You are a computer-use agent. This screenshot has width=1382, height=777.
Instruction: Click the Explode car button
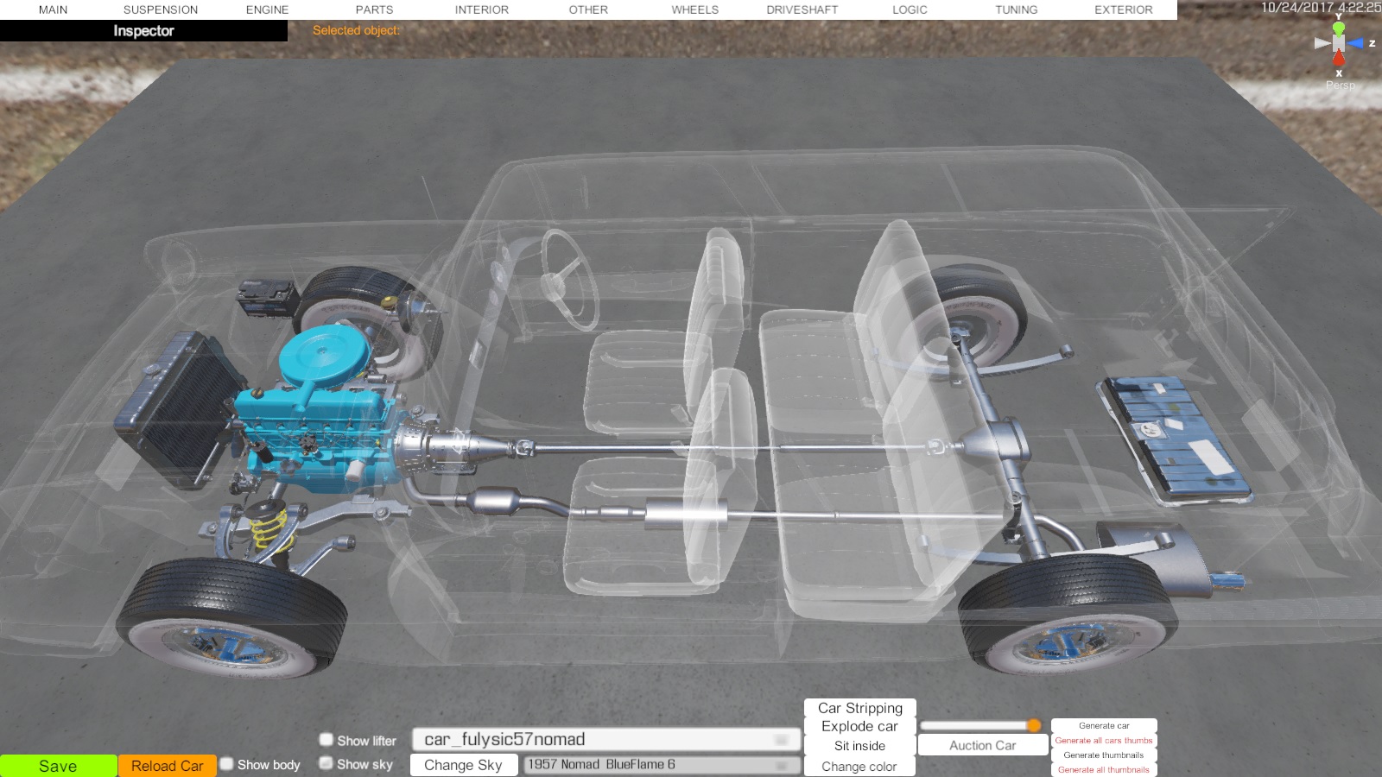click(859, 727)
